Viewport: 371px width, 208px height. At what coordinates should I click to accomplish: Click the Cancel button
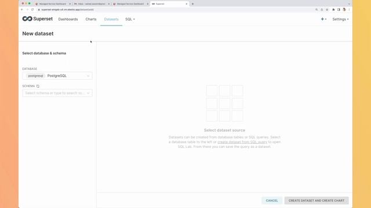point(272,200)
